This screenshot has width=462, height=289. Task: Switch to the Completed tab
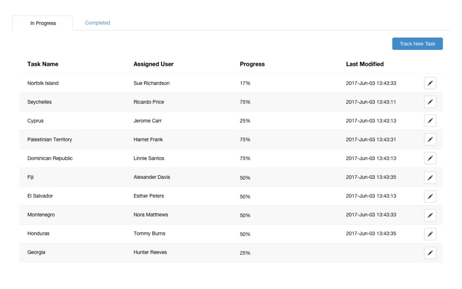coord(97,23)
